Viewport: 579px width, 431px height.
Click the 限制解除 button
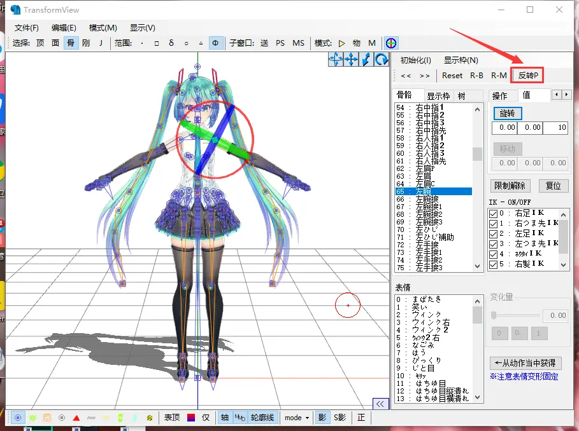point(510,186)
